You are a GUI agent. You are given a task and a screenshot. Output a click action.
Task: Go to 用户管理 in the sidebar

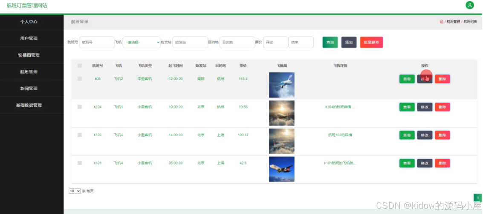(x=29, y=38)
